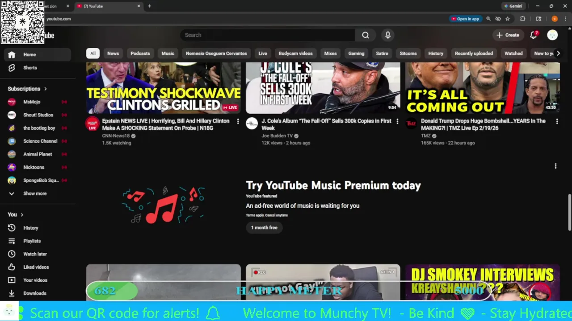Select the Bodycam videos chip
572x321 pixels.
(295, 53)
